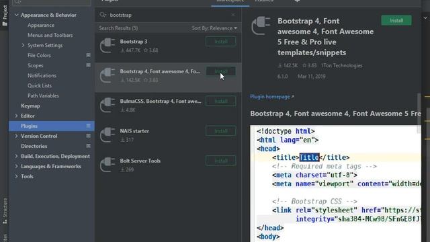Select Appearance in the settings tree
This screenshot has height=242, width=430.
tap(41, 25)
